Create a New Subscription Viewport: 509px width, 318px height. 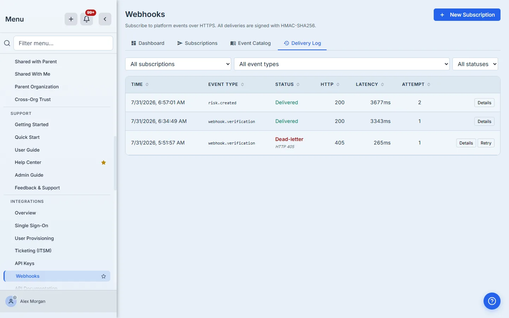tap(467, 15)
